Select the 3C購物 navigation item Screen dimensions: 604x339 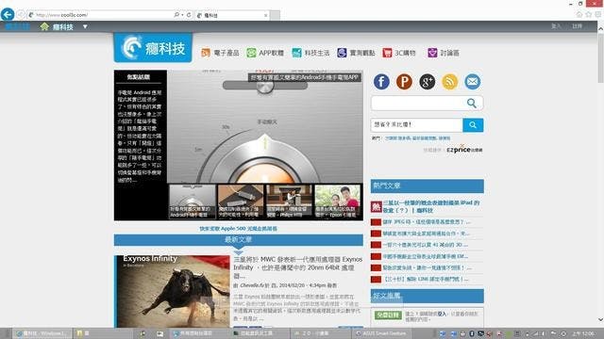pos(399,53)
